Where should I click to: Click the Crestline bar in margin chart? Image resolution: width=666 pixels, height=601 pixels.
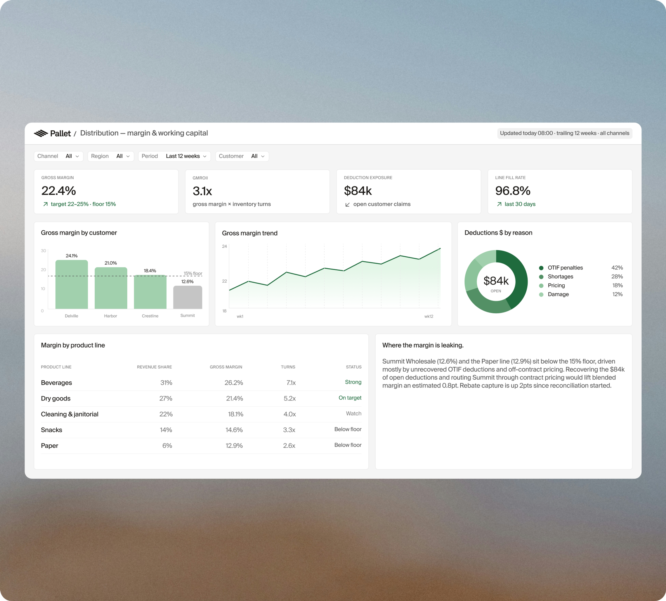coord(150,292)
